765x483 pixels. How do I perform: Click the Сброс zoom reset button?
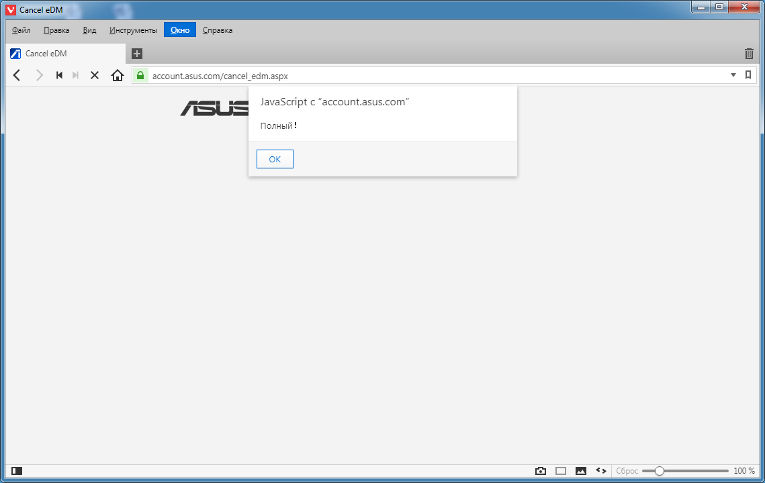coord(627,471)
